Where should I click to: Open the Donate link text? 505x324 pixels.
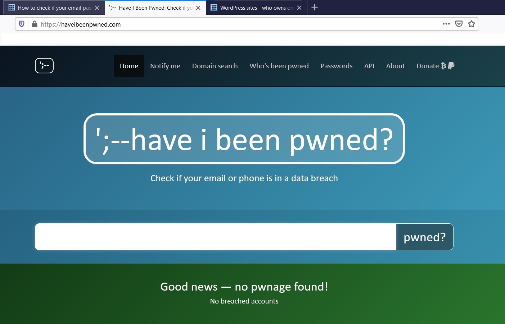(428, 66)
